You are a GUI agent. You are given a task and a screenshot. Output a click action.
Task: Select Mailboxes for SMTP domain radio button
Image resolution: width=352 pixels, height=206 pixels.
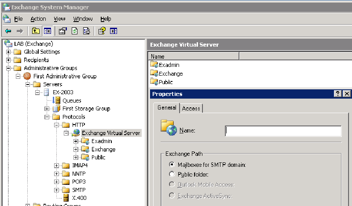[172, 165]
